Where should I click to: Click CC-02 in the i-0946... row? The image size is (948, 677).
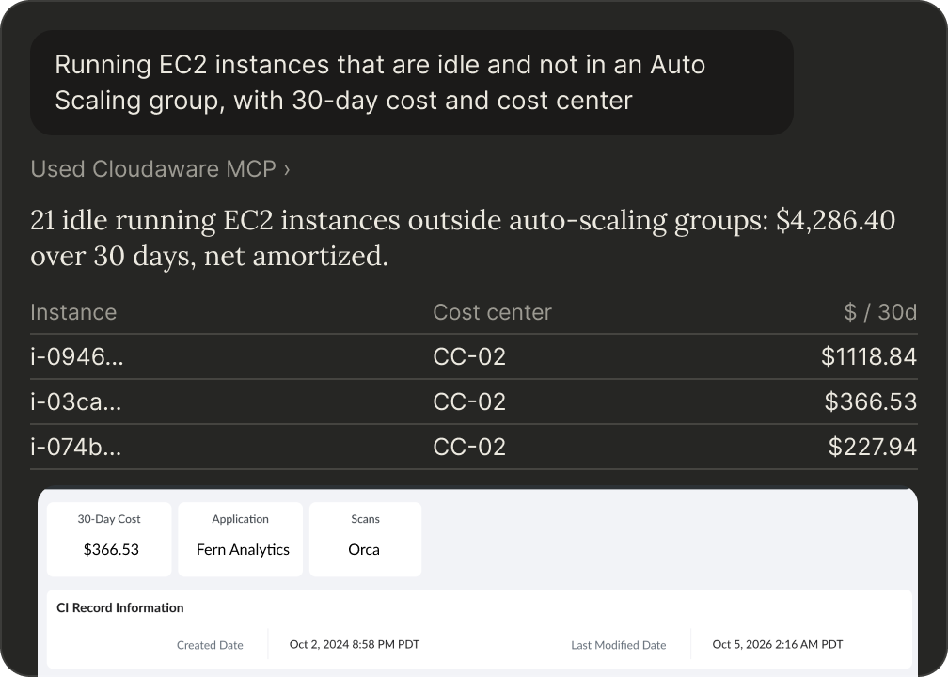coord(469,356)
